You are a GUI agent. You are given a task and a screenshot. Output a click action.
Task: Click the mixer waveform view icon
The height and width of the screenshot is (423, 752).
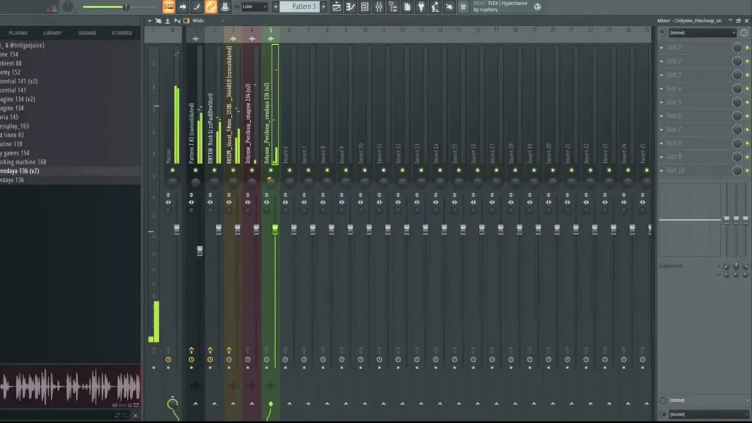[x=177, y=21]
